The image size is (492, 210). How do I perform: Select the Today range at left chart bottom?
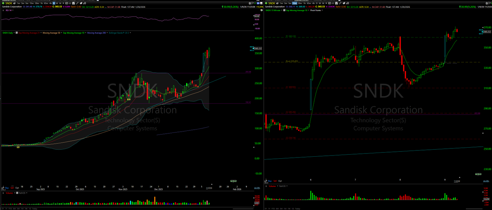34,208
